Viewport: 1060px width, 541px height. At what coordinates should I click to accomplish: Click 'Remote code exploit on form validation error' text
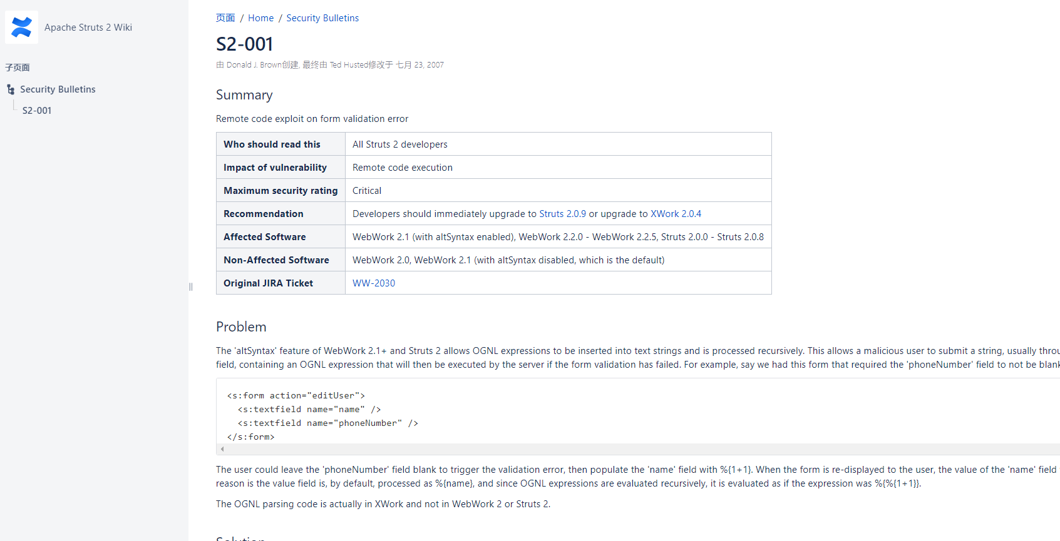pyautogui.click(x=312, y=119)
